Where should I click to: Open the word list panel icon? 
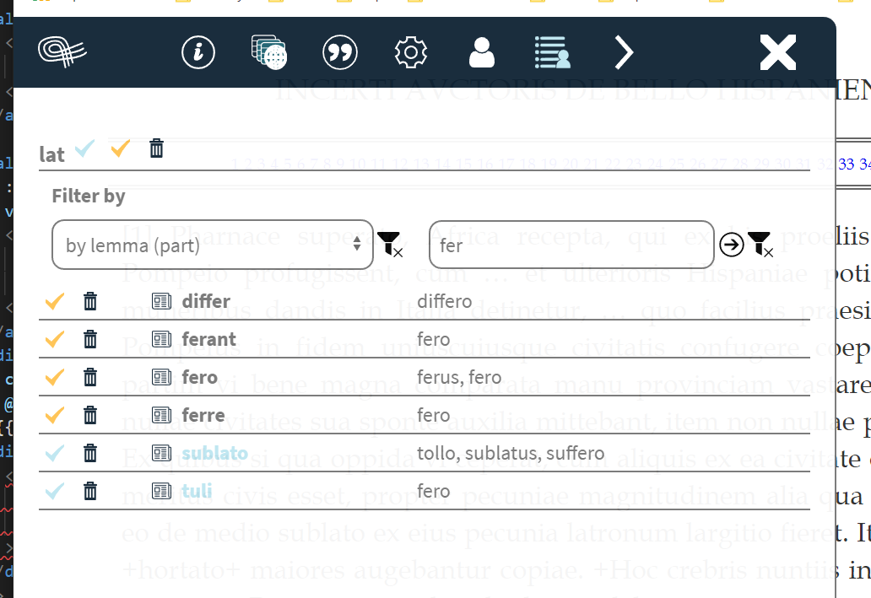pyautogui.click(x=551, y=52)
